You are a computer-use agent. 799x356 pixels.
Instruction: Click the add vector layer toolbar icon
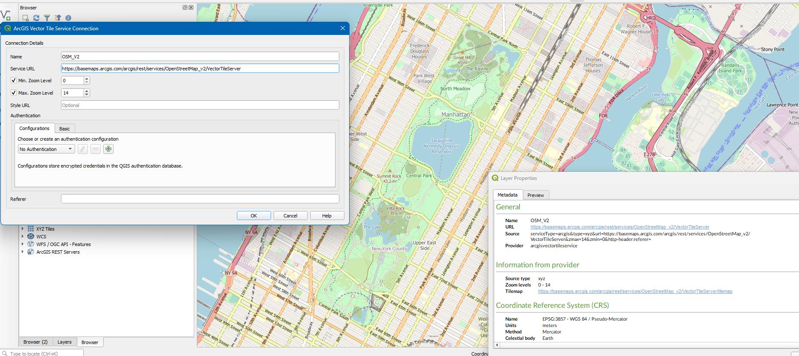point(6,15)
